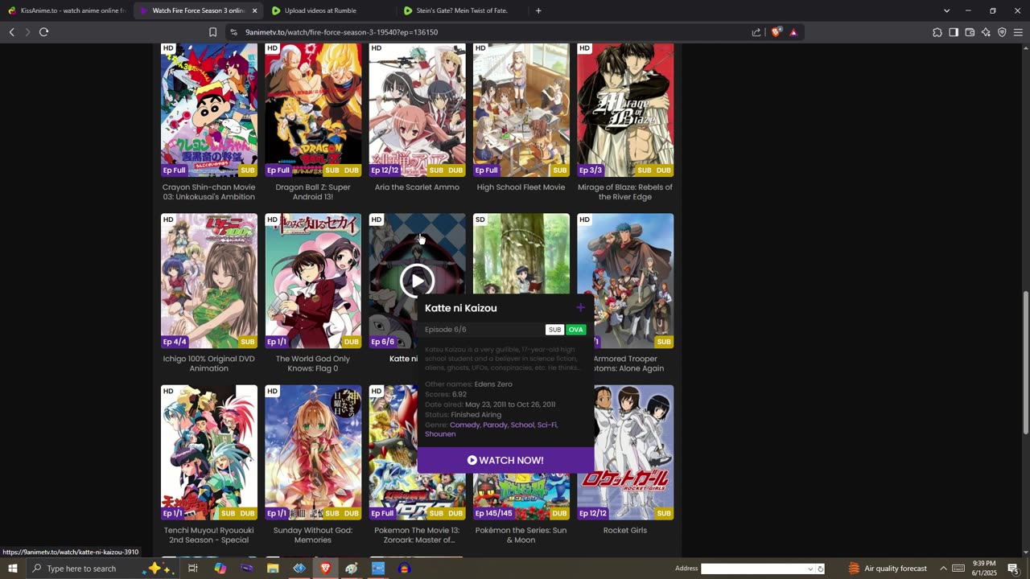The width and height of the screenshot is (1030, 579).
Task: Click the page vertical scrollbar thumb
Action: [x=1025, y=363]
